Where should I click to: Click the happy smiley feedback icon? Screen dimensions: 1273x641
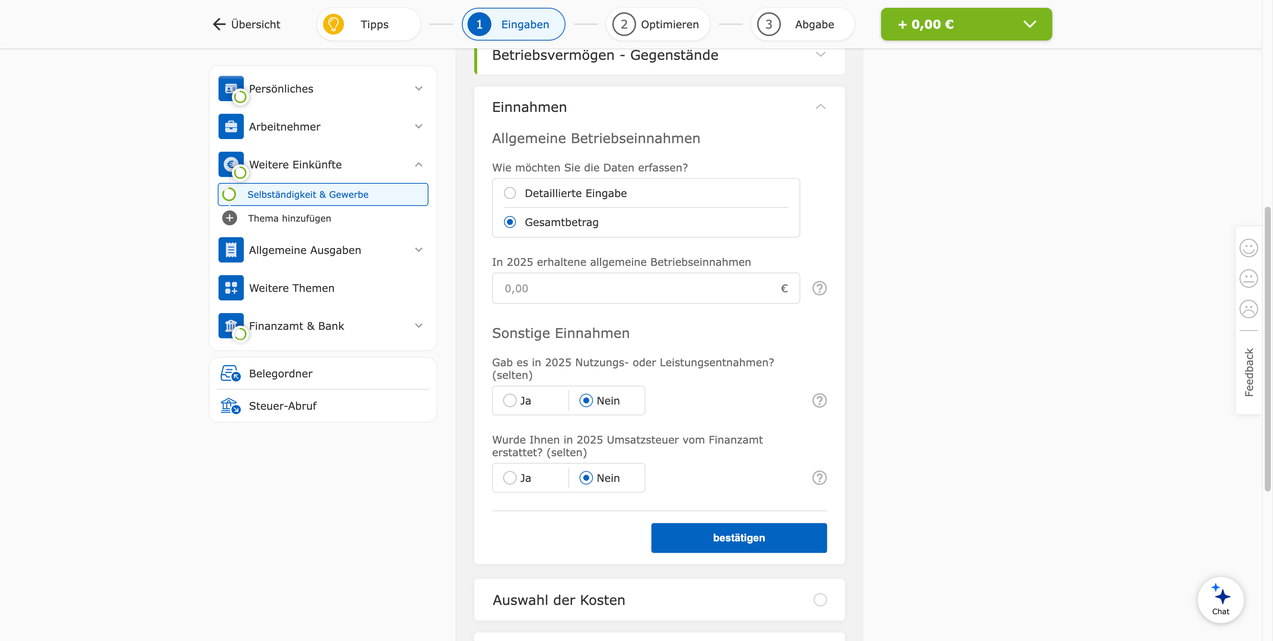tap(1248, 248)
